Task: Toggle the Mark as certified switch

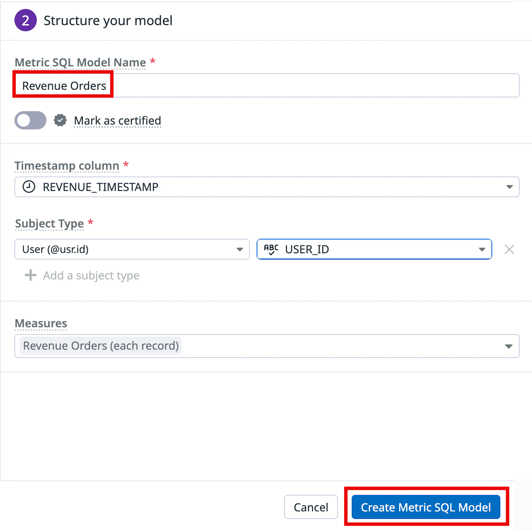Action: pos(30,120)
